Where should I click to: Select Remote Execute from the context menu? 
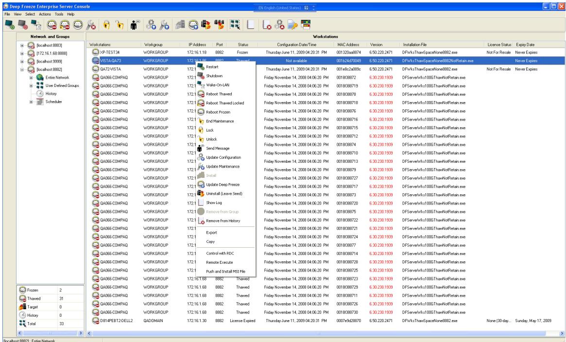(225, 262)
